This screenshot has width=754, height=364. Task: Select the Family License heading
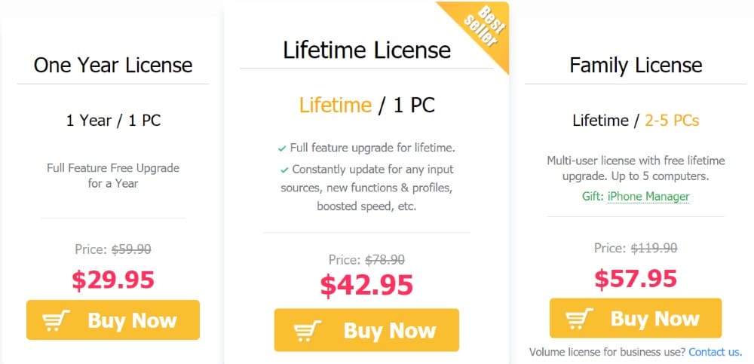[636, 66]
